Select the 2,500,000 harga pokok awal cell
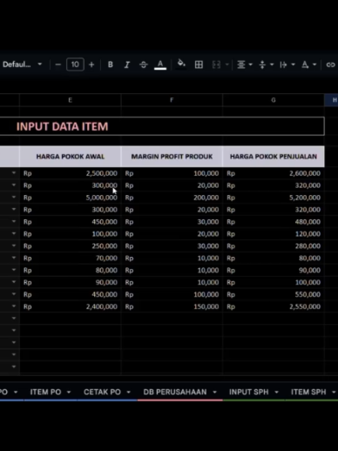 pyautogui.click(x=70, y=173)
